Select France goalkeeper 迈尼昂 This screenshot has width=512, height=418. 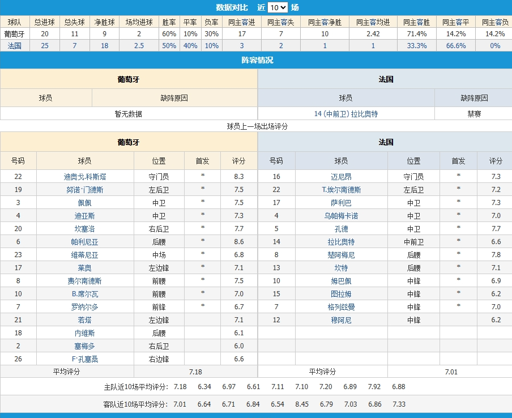(x=341, y=177)
